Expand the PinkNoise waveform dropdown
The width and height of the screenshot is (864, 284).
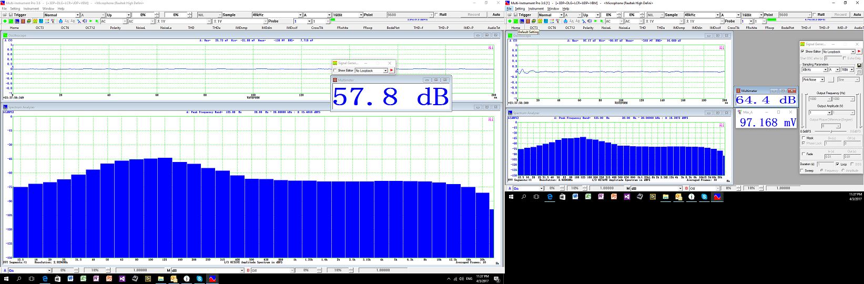822,79
